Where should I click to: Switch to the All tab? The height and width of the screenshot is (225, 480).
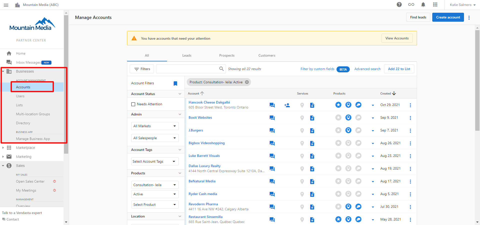147,55
